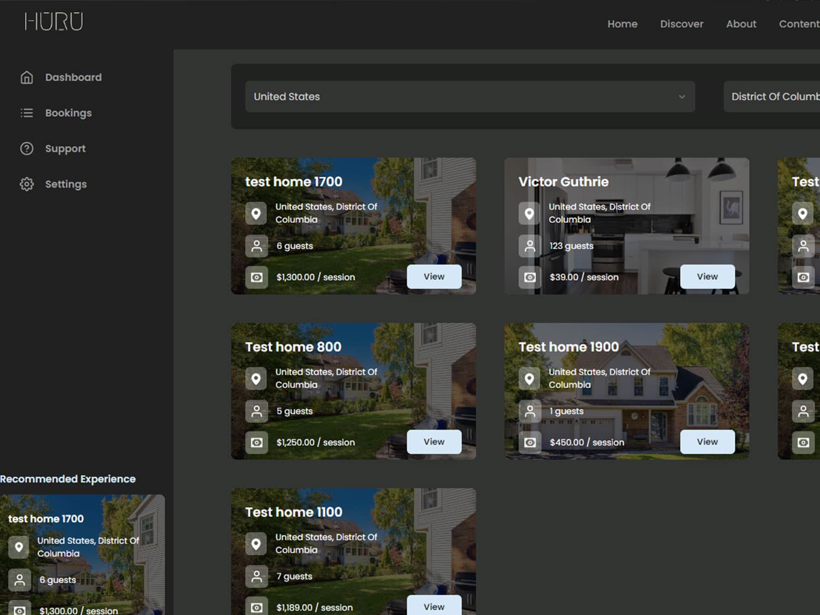Click the Recommended Experience card thumbnail
This screenshot has width=820, height=615.
(83, 555)
